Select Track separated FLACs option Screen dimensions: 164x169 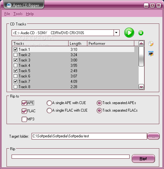pyautogui.click(x=99, y=110)
